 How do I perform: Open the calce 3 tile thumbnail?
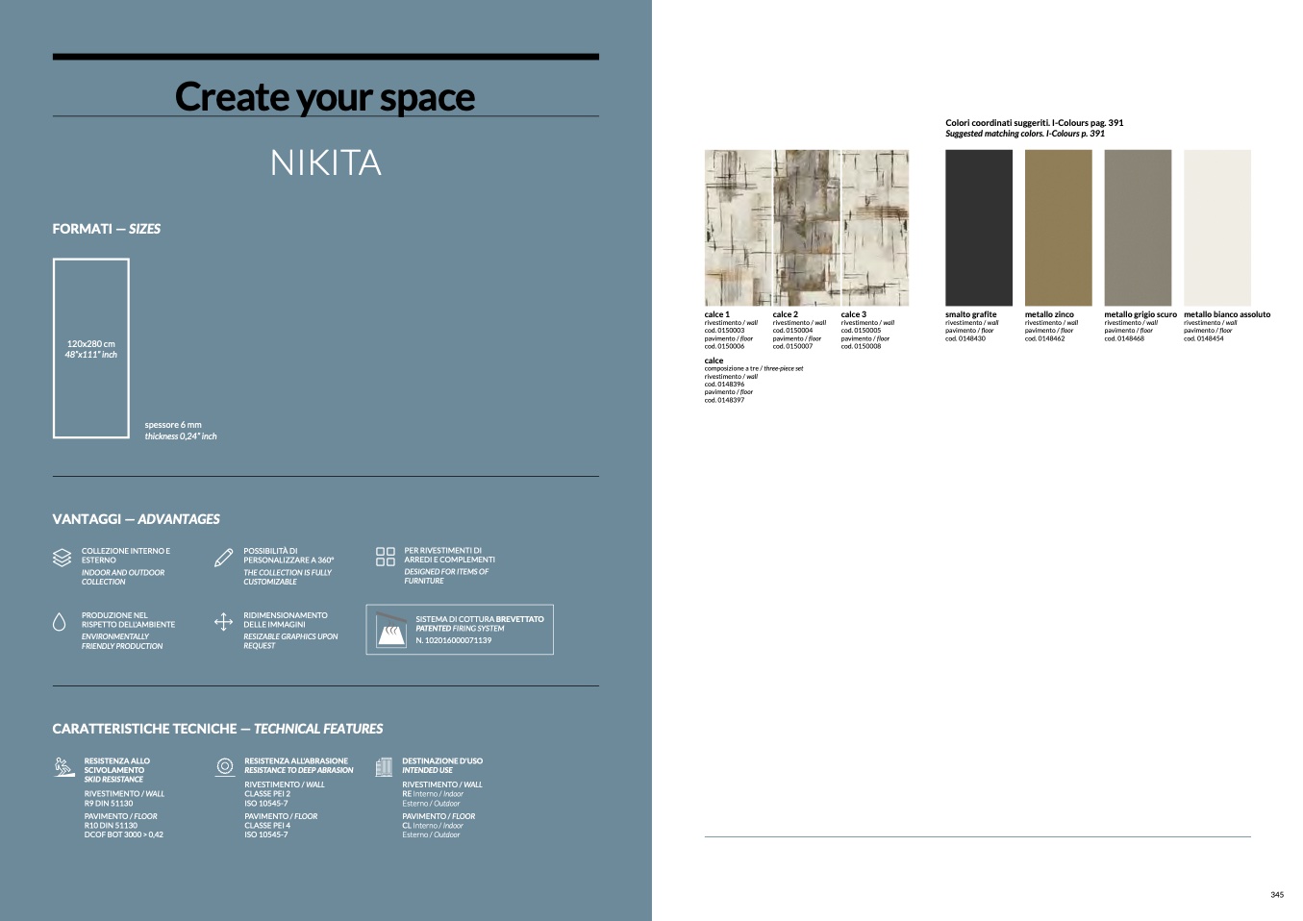pos(874,228)
